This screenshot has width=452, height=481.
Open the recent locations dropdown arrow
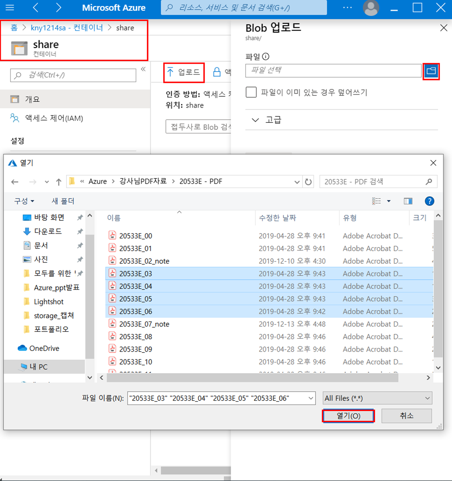[47, 182]
